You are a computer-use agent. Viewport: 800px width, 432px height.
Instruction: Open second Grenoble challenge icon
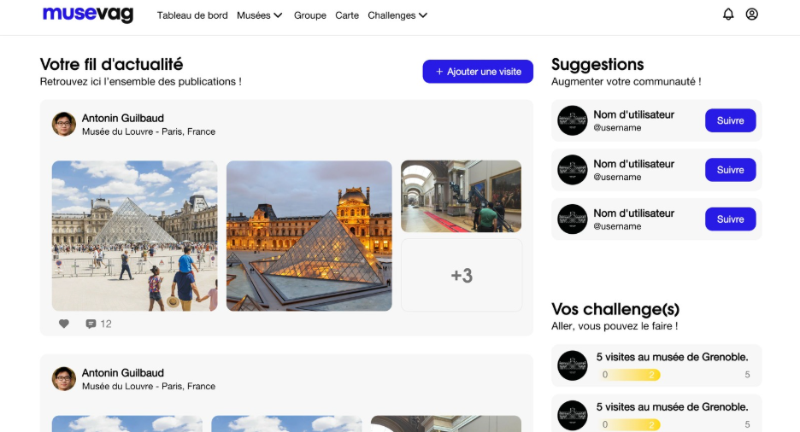[x=573, y=415]
